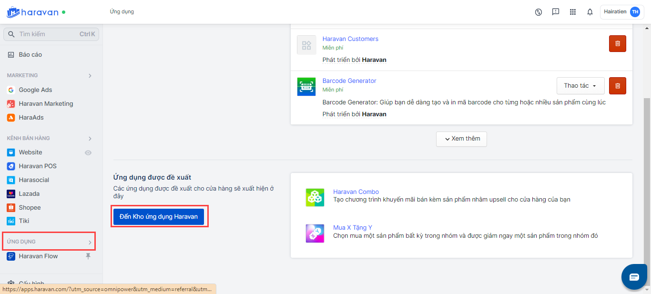Click the Haravan POS icon
This screenshot has height=294, width=651.
(11, 166)
